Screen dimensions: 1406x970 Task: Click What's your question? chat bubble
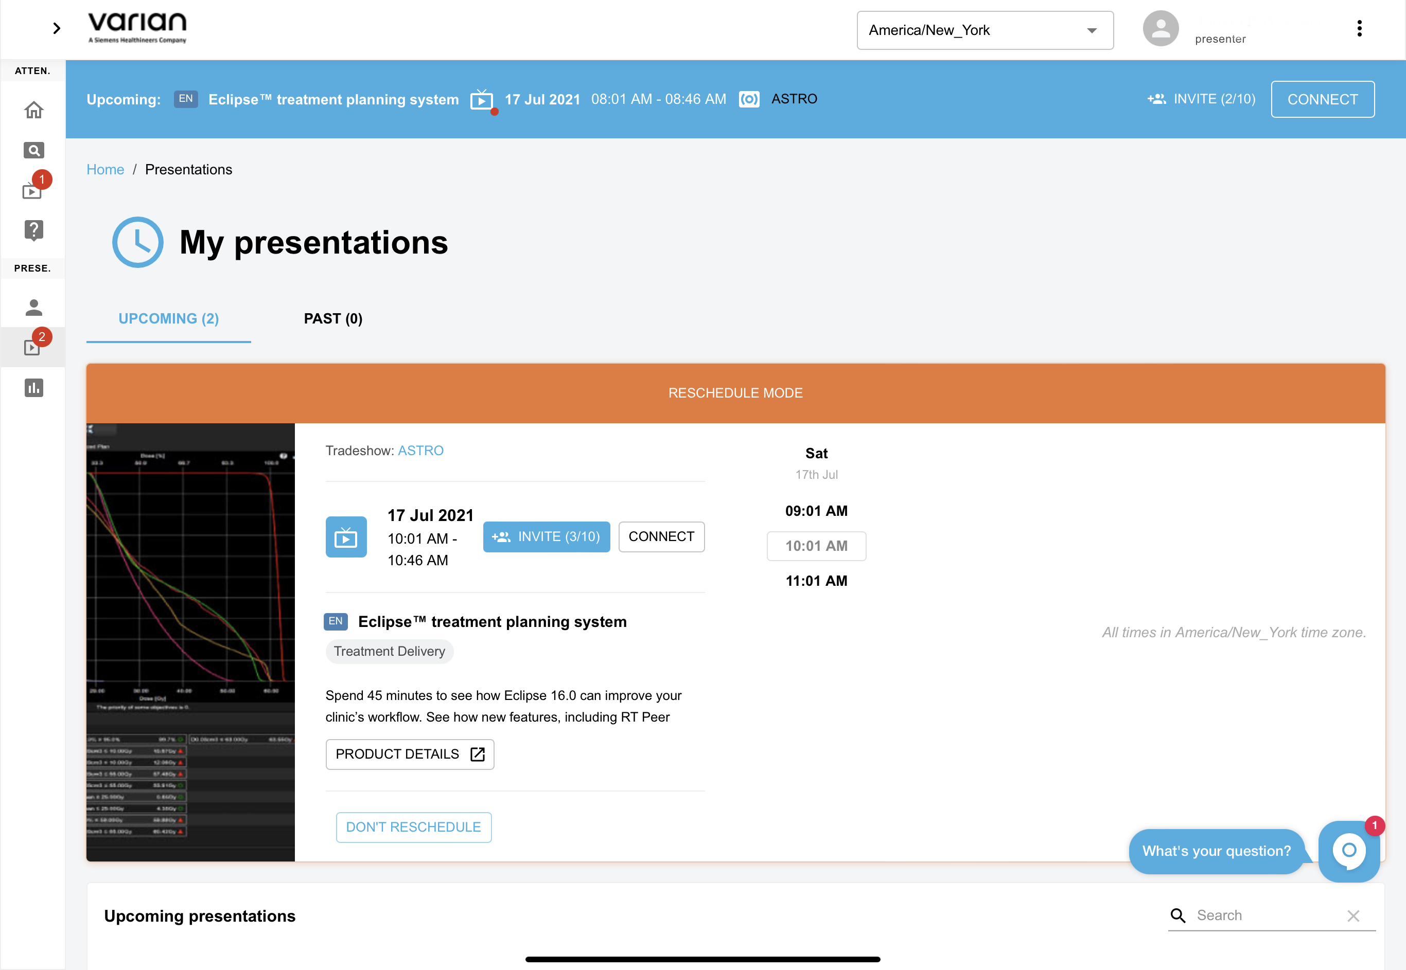(x=1216, y=851)
